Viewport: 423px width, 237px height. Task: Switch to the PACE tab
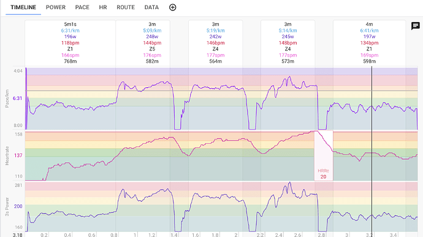point(82,7)
